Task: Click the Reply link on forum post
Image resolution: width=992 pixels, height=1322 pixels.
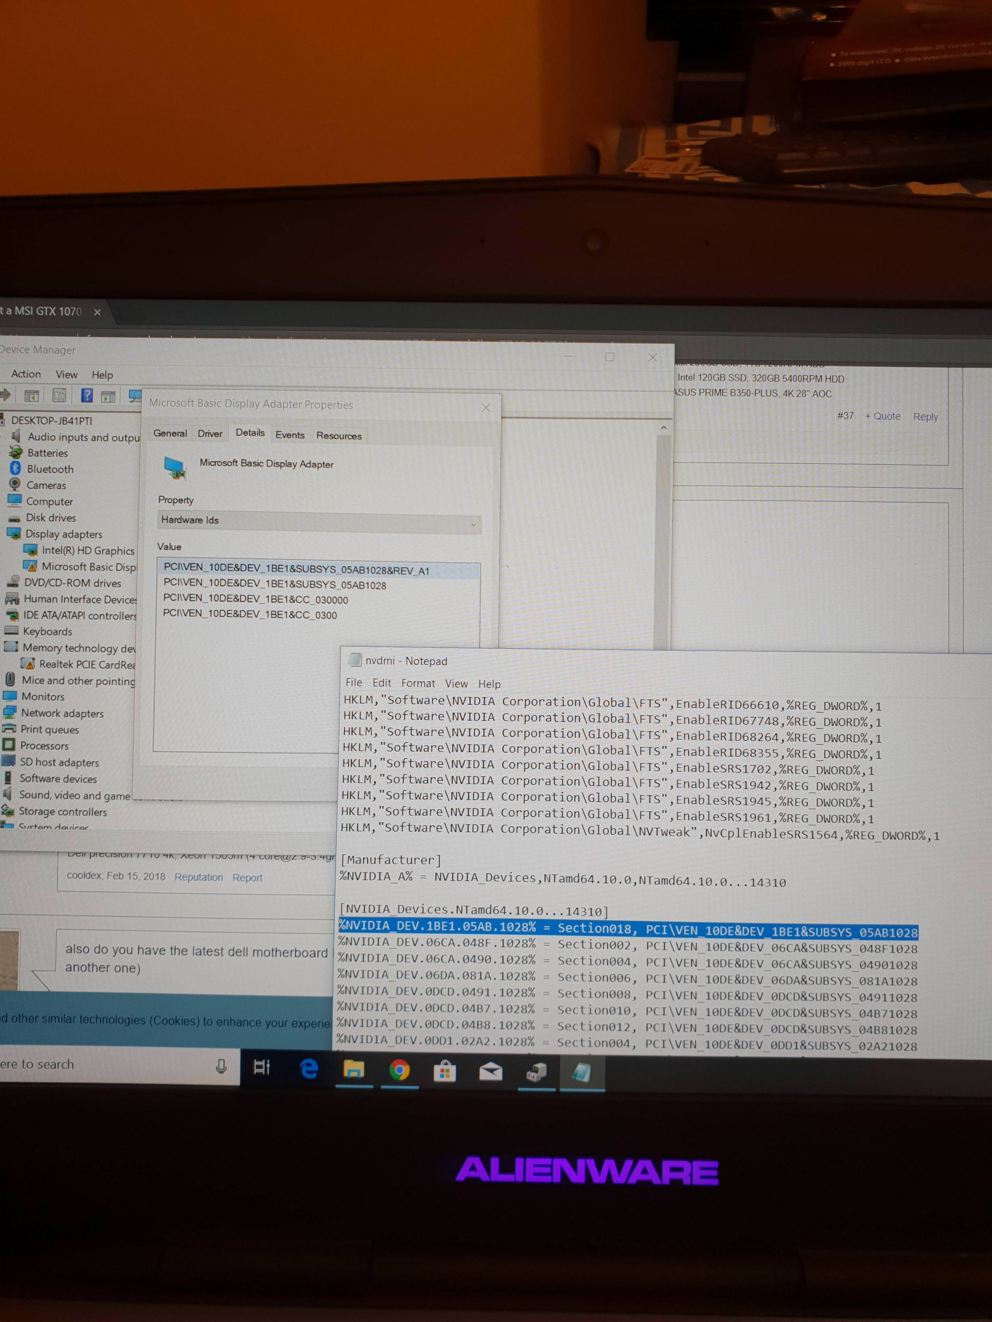Action: [925, 416]
